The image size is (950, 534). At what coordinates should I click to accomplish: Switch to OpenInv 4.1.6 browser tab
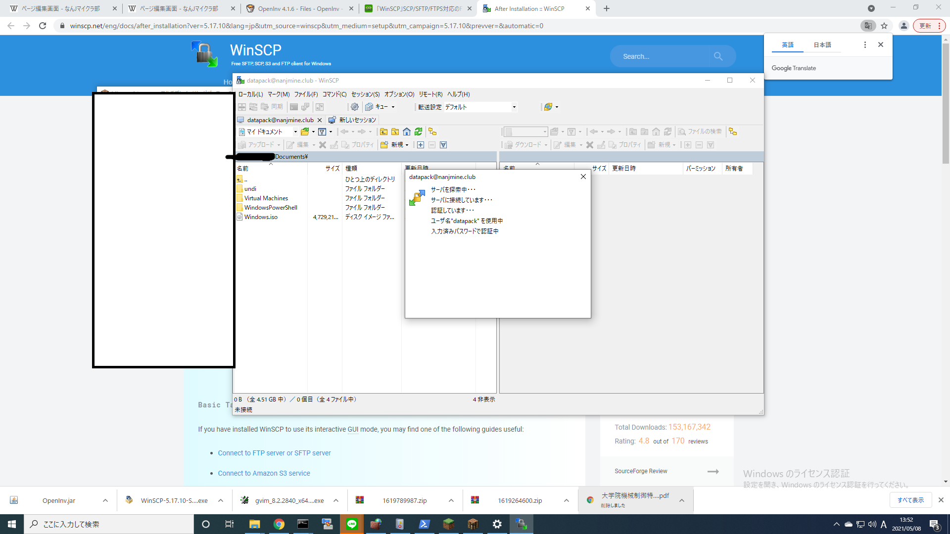pos(300,8)
